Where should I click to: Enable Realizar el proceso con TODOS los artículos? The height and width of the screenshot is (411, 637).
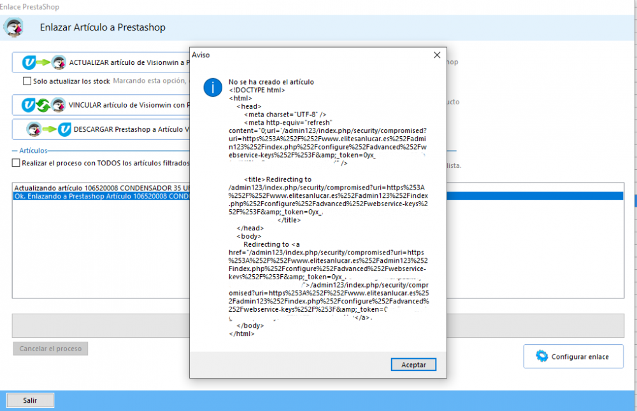[x=16, y=163]
